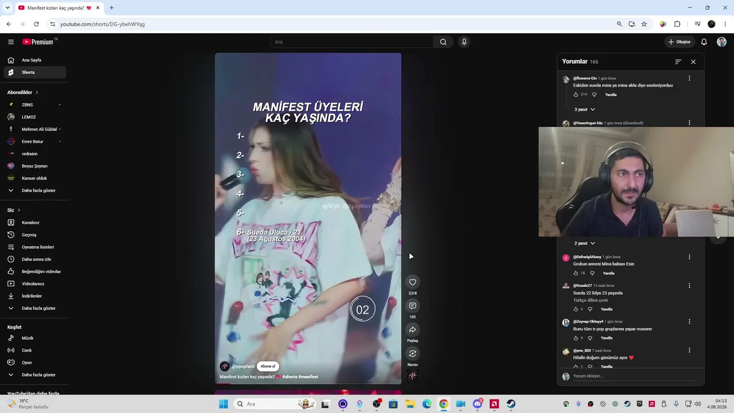Open the account avatar menu
This screenshot has height=413, width=734.
pos(721,42)
